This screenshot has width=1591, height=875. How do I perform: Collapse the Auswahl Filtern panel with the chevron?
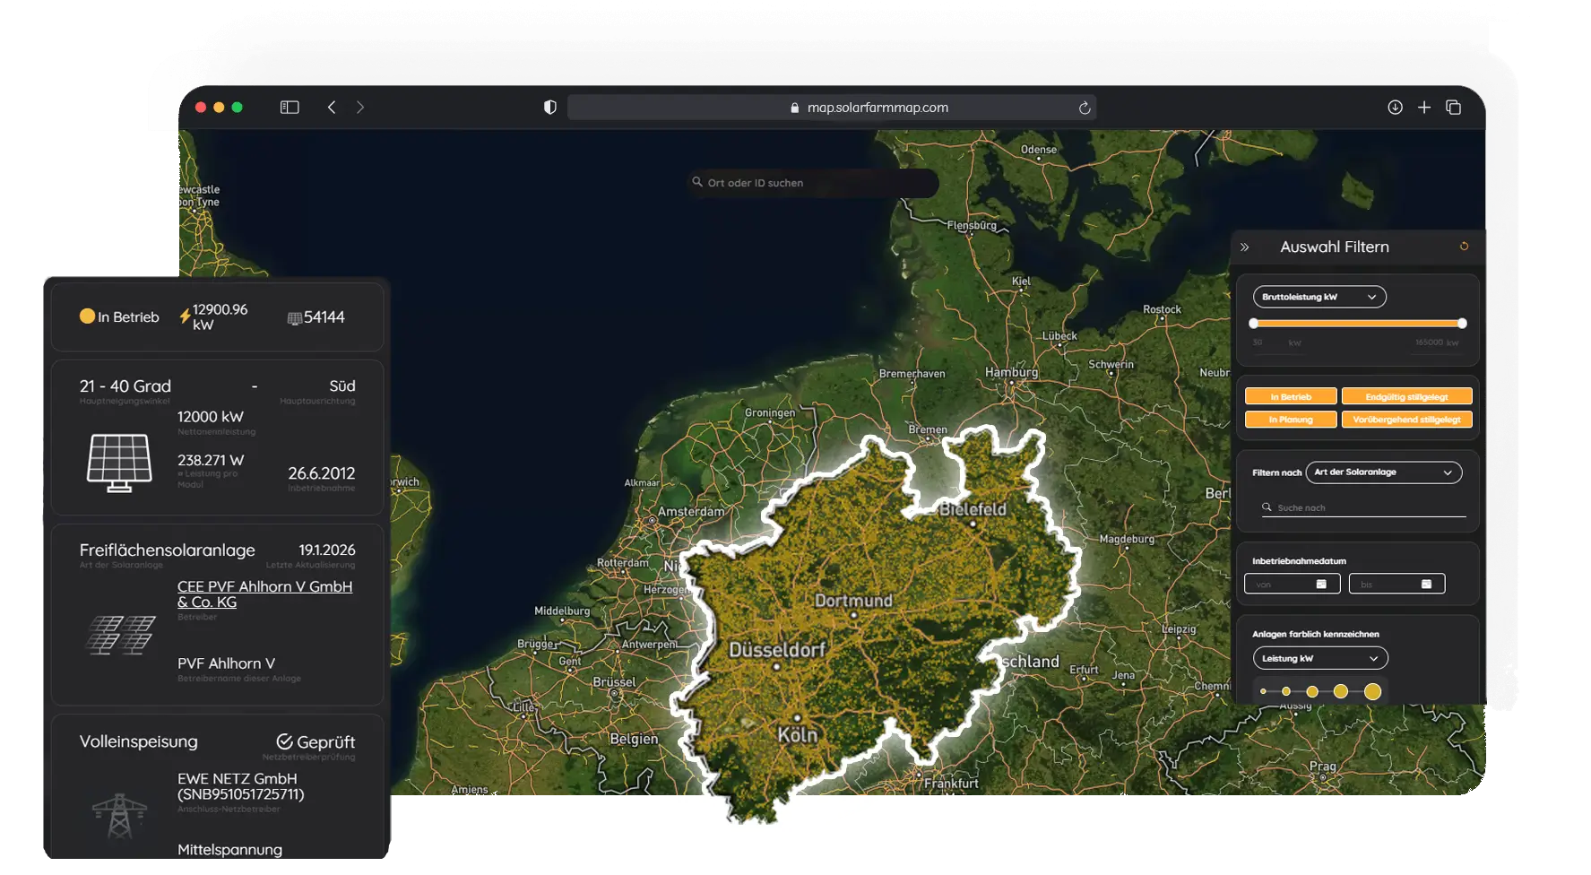click(1245, 246)
